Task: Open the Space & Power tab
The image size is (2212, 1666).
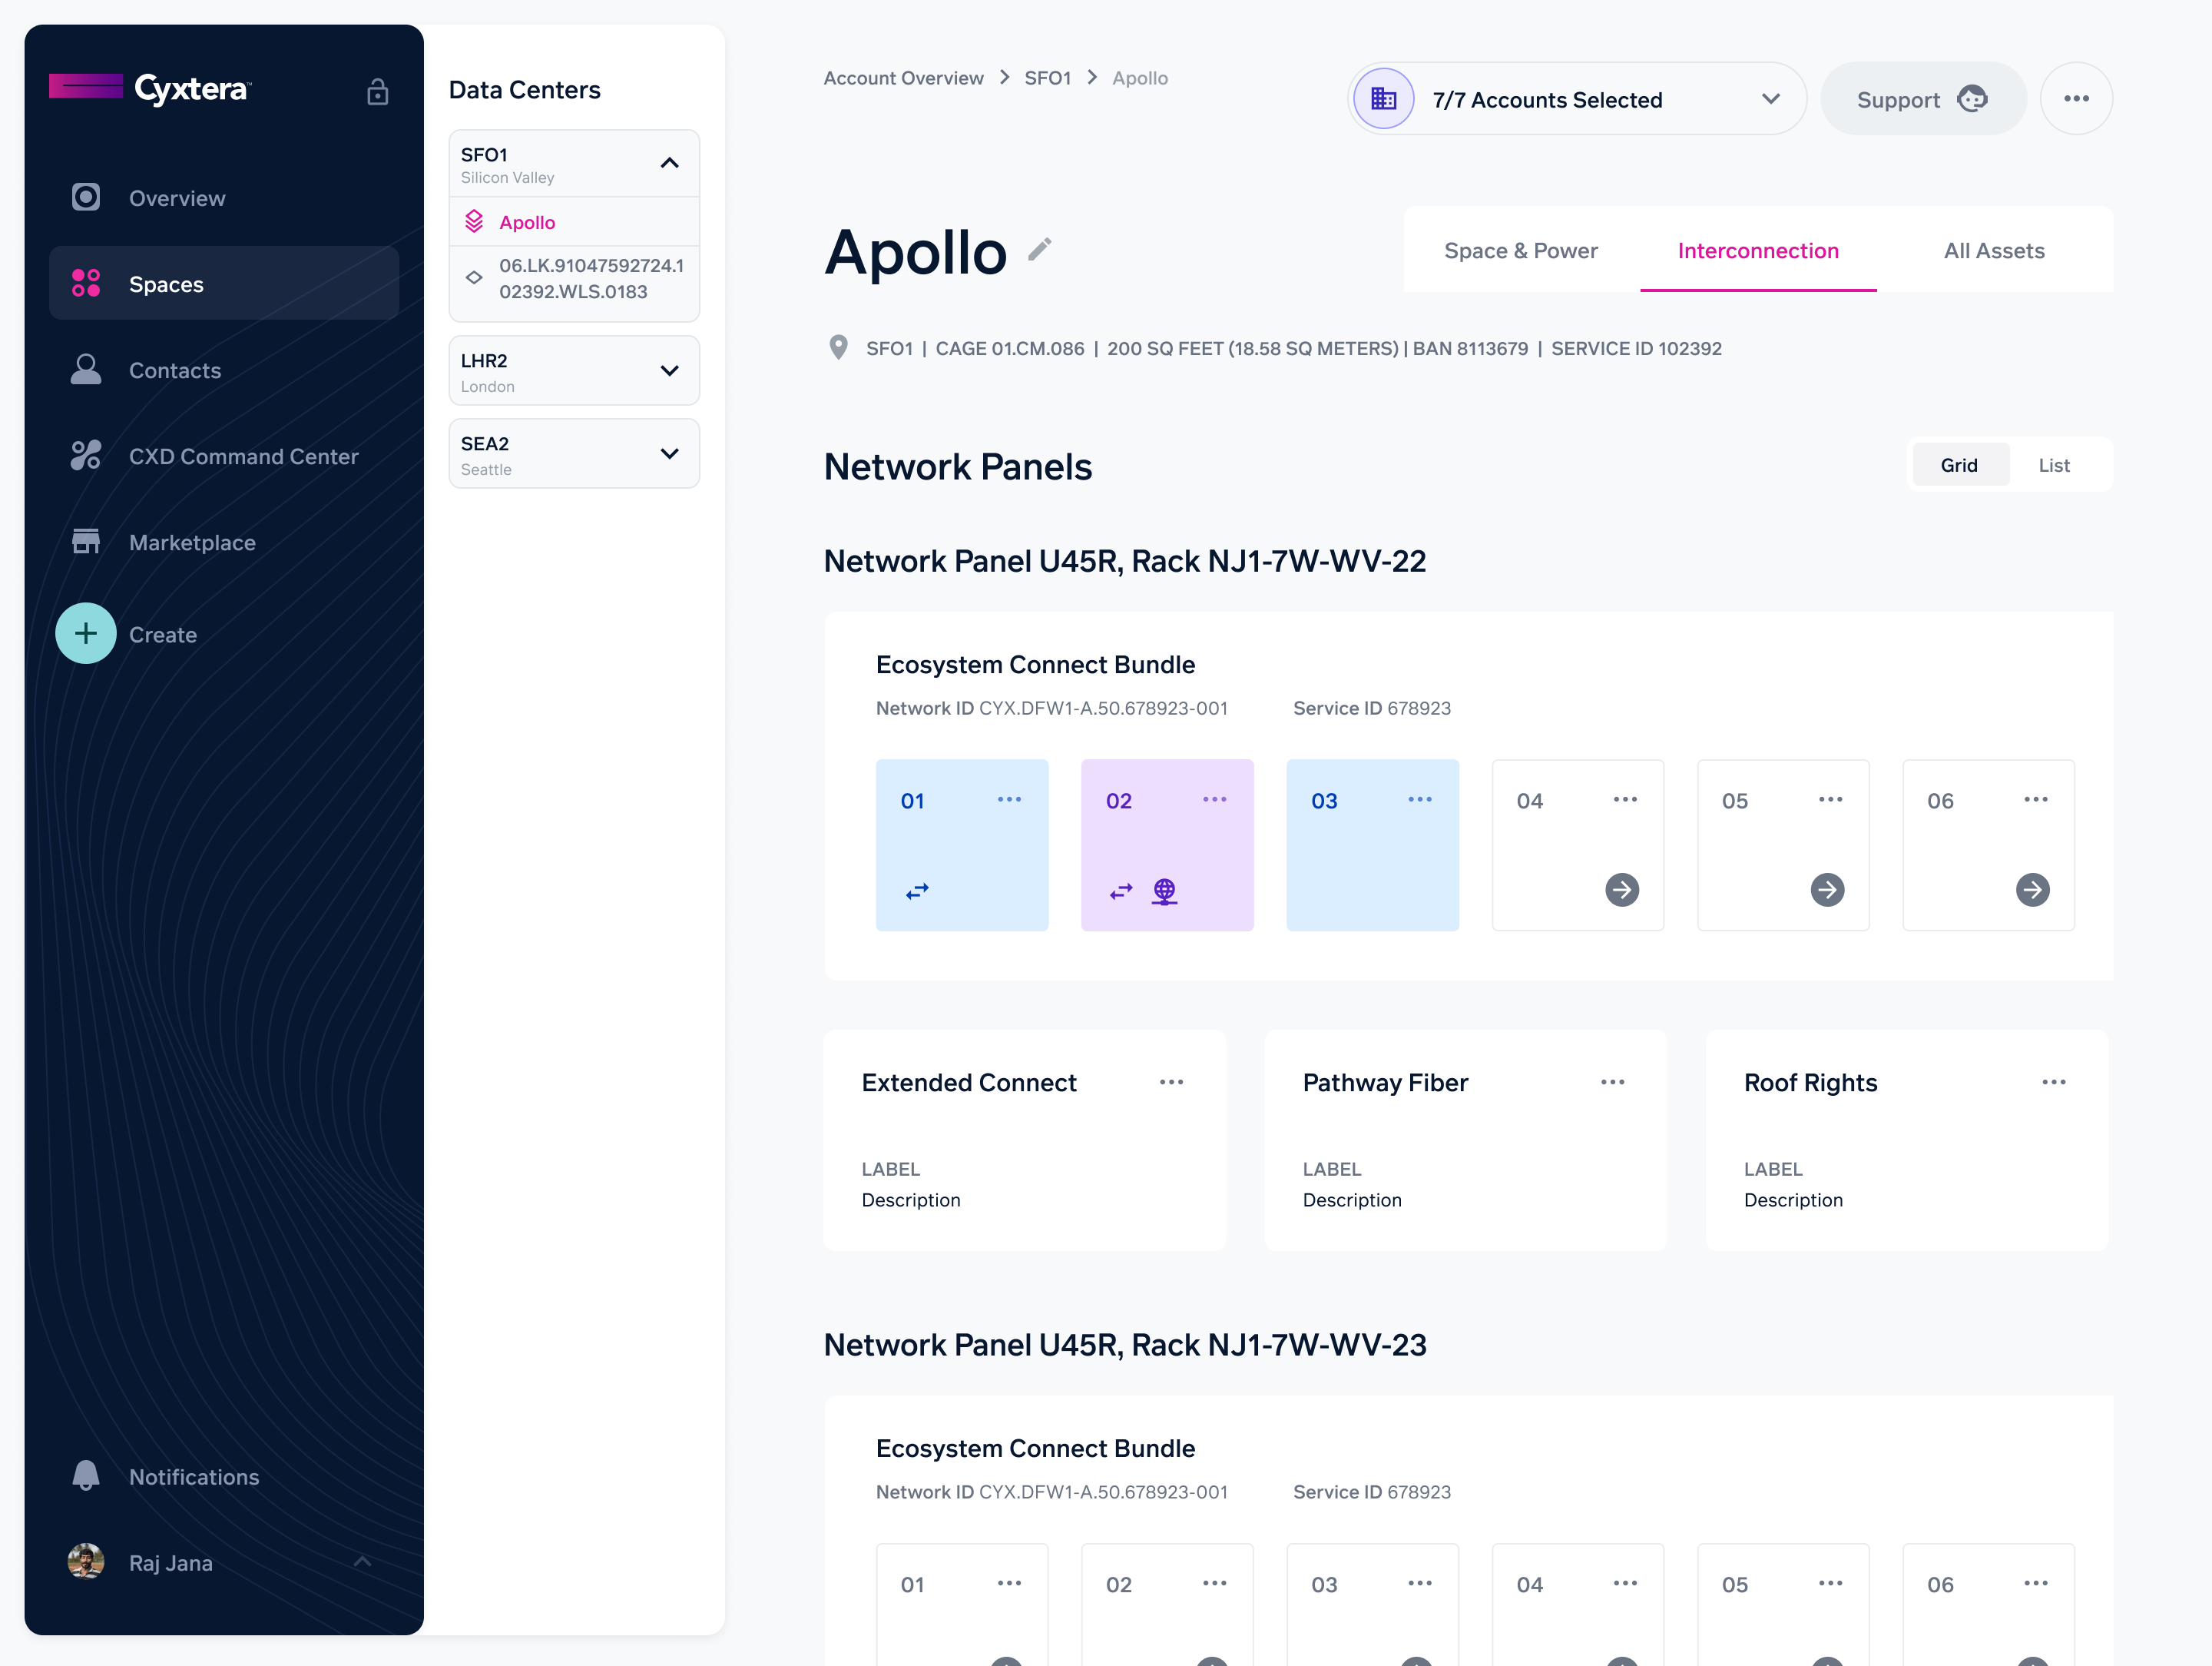Action: [1521, 251]
